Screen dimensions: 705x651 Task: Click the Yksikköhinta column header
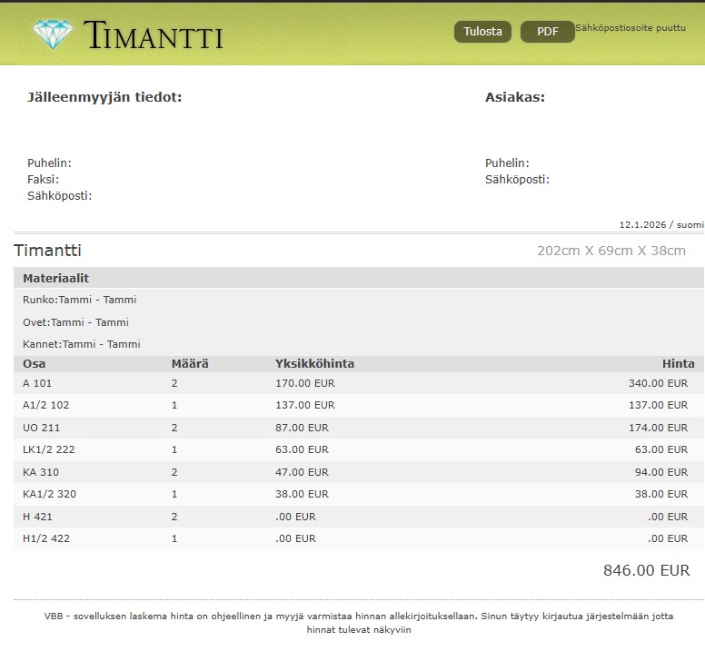(x=314, y=364)
